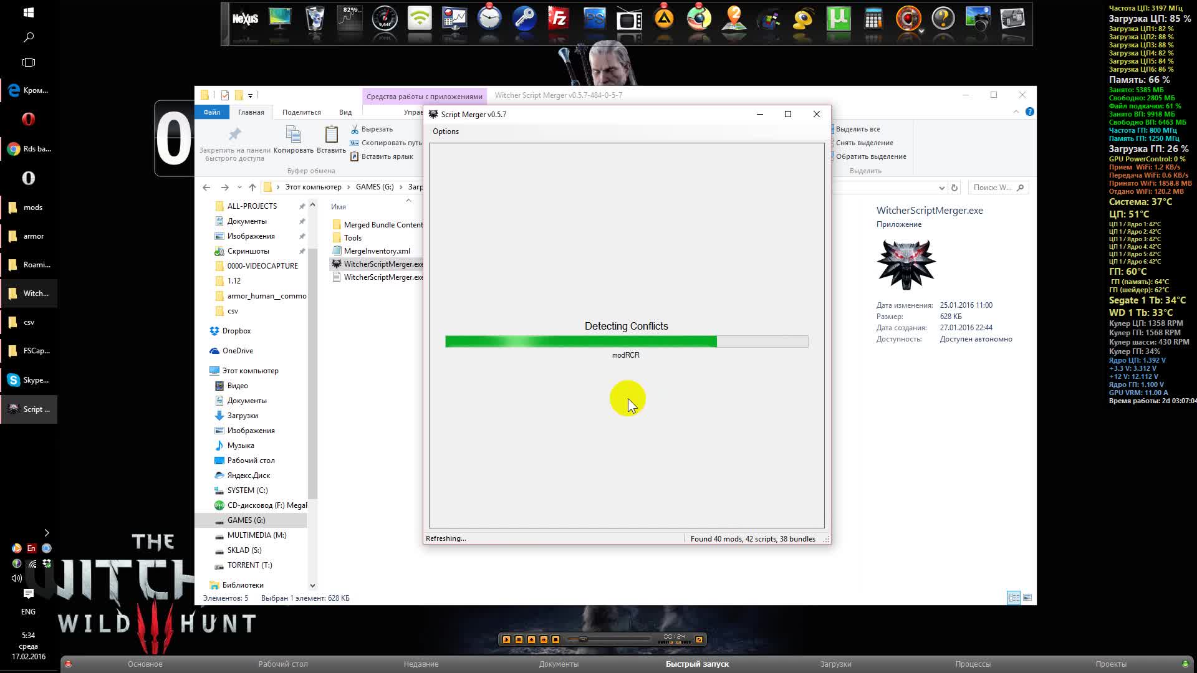
Task: Expand the address bar history dropdown
Action: (941, 188)
